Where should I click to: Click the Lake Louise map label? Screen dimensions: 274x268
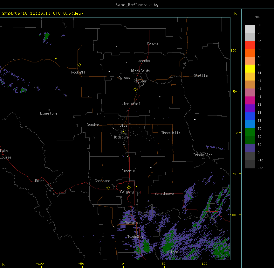pos(6,154)
